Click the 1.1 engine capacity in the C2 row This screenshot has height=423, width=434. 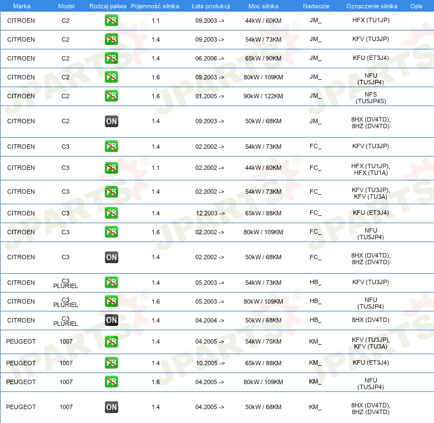point(155,21)
